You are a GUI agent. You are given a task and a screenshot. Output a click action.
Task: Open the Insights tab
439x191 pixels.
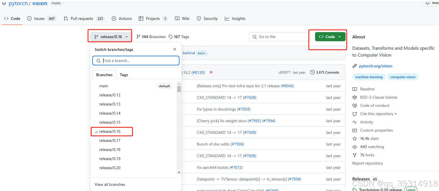pos(235,18)
